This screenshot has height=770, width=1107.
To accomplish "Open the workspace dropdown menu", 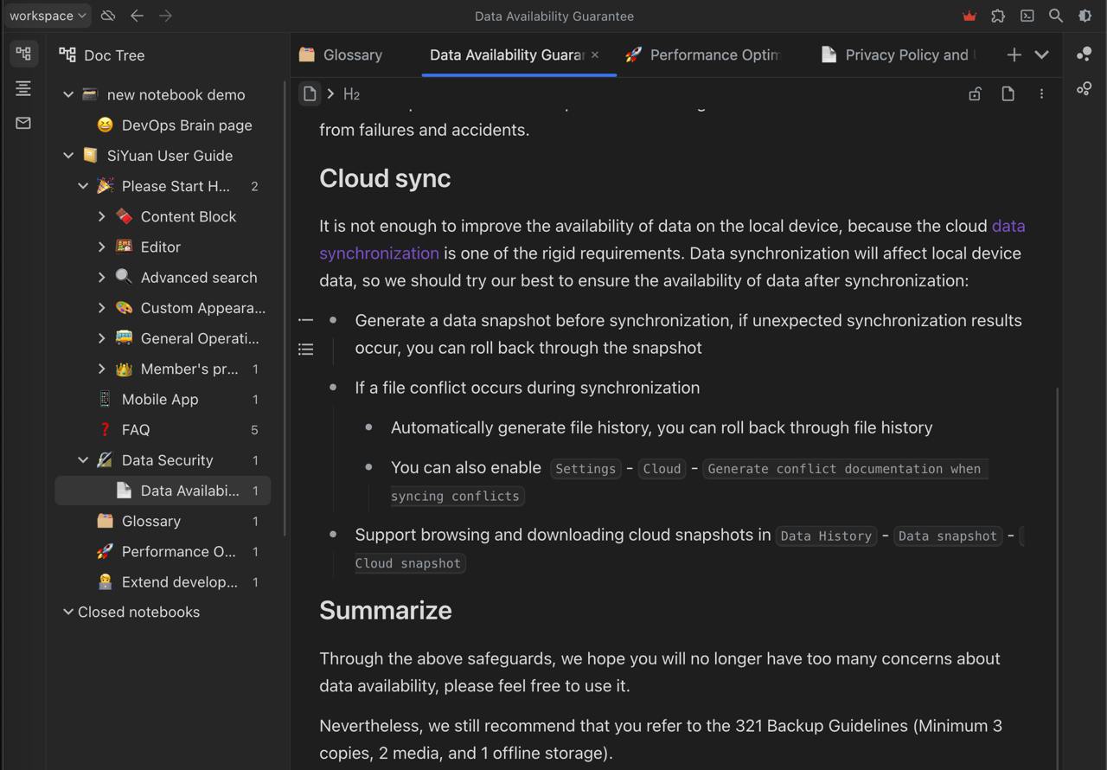I will (48, 16).
